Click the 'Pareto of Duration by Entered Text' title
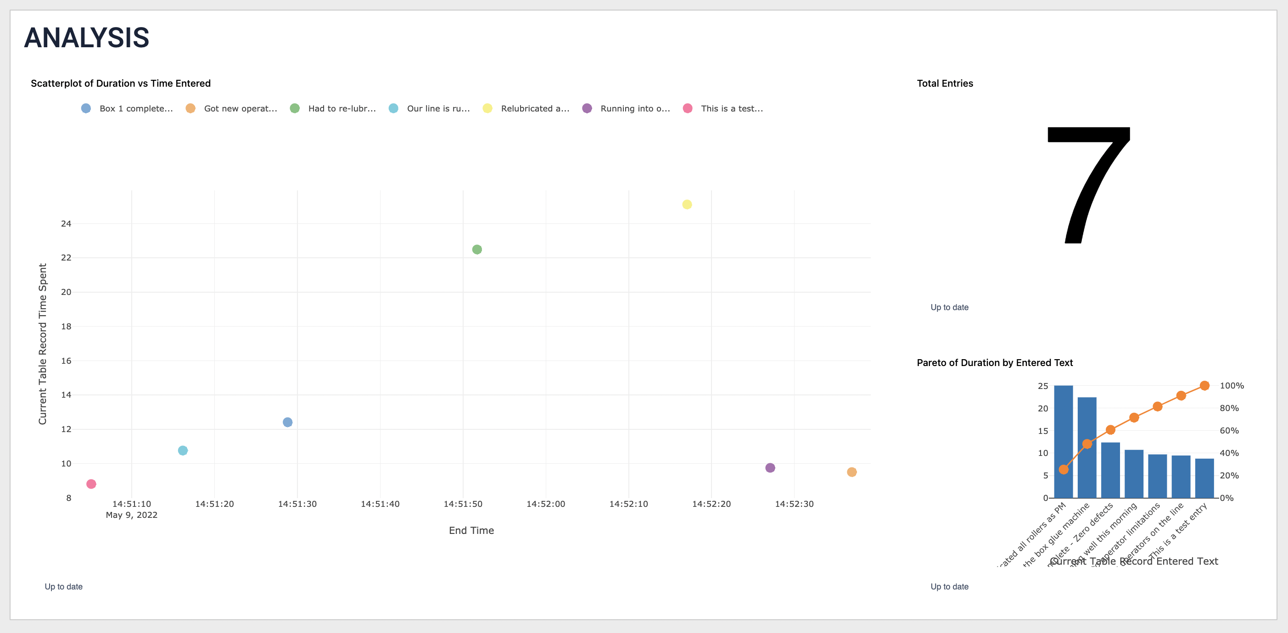Image resolution: width=1288 pixels, height=633 pixels. (995, 363)
